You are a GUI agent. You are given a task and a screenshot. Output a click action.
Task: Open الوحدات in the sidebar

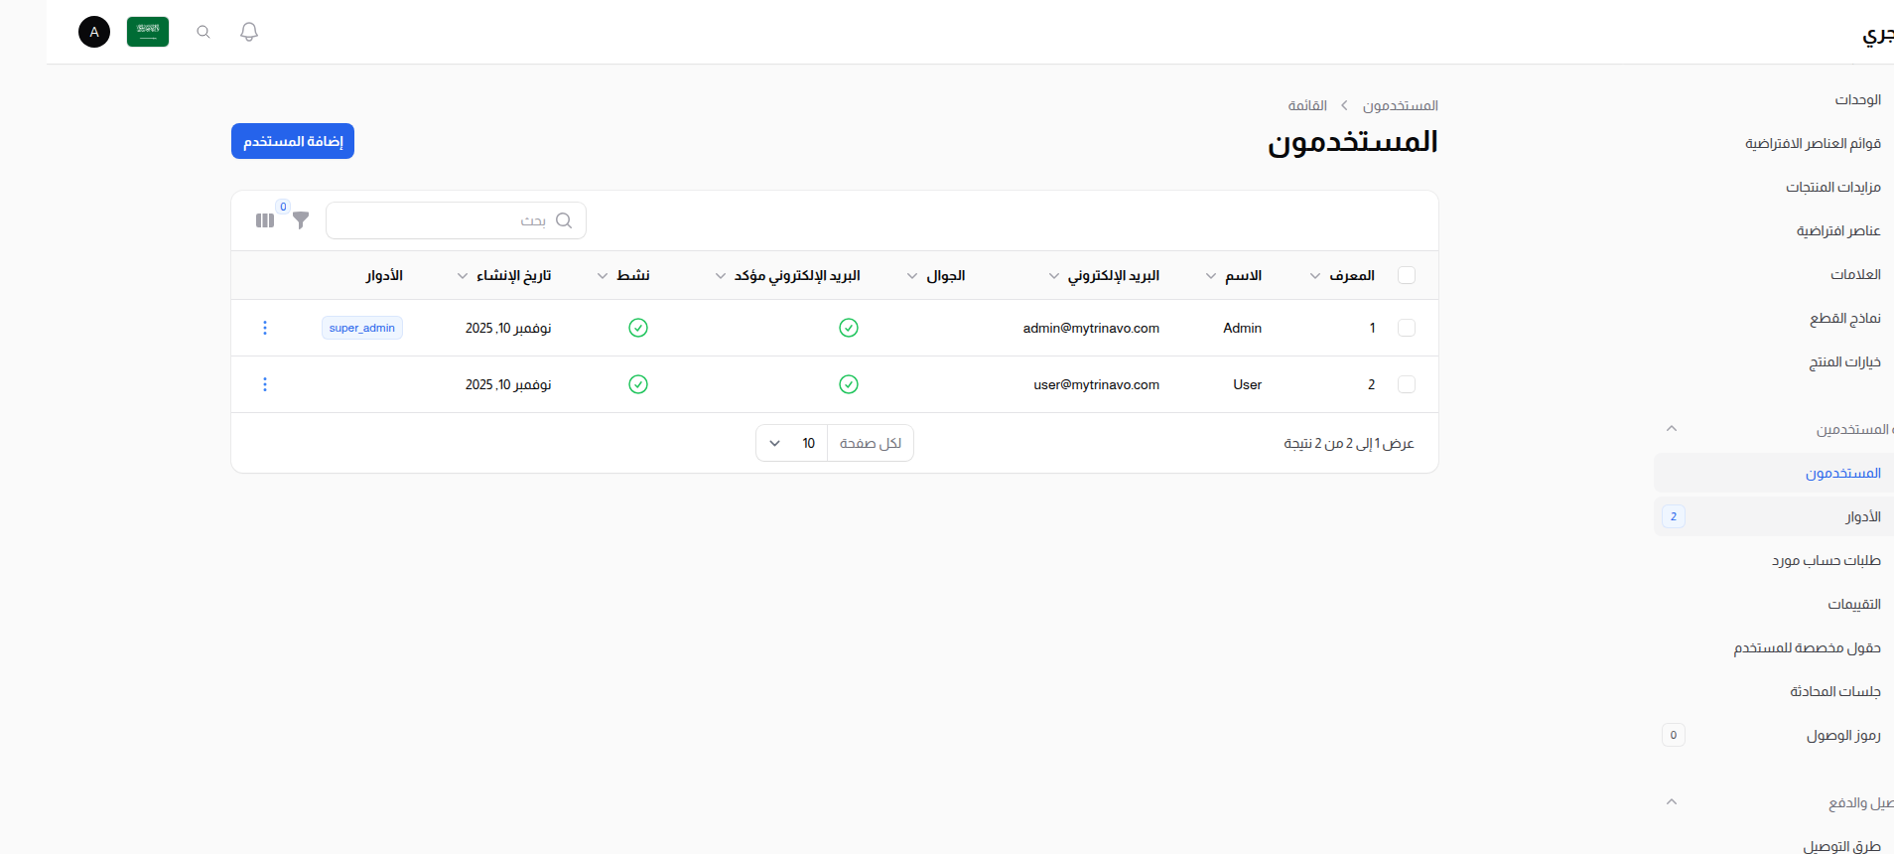point(1774,99)
